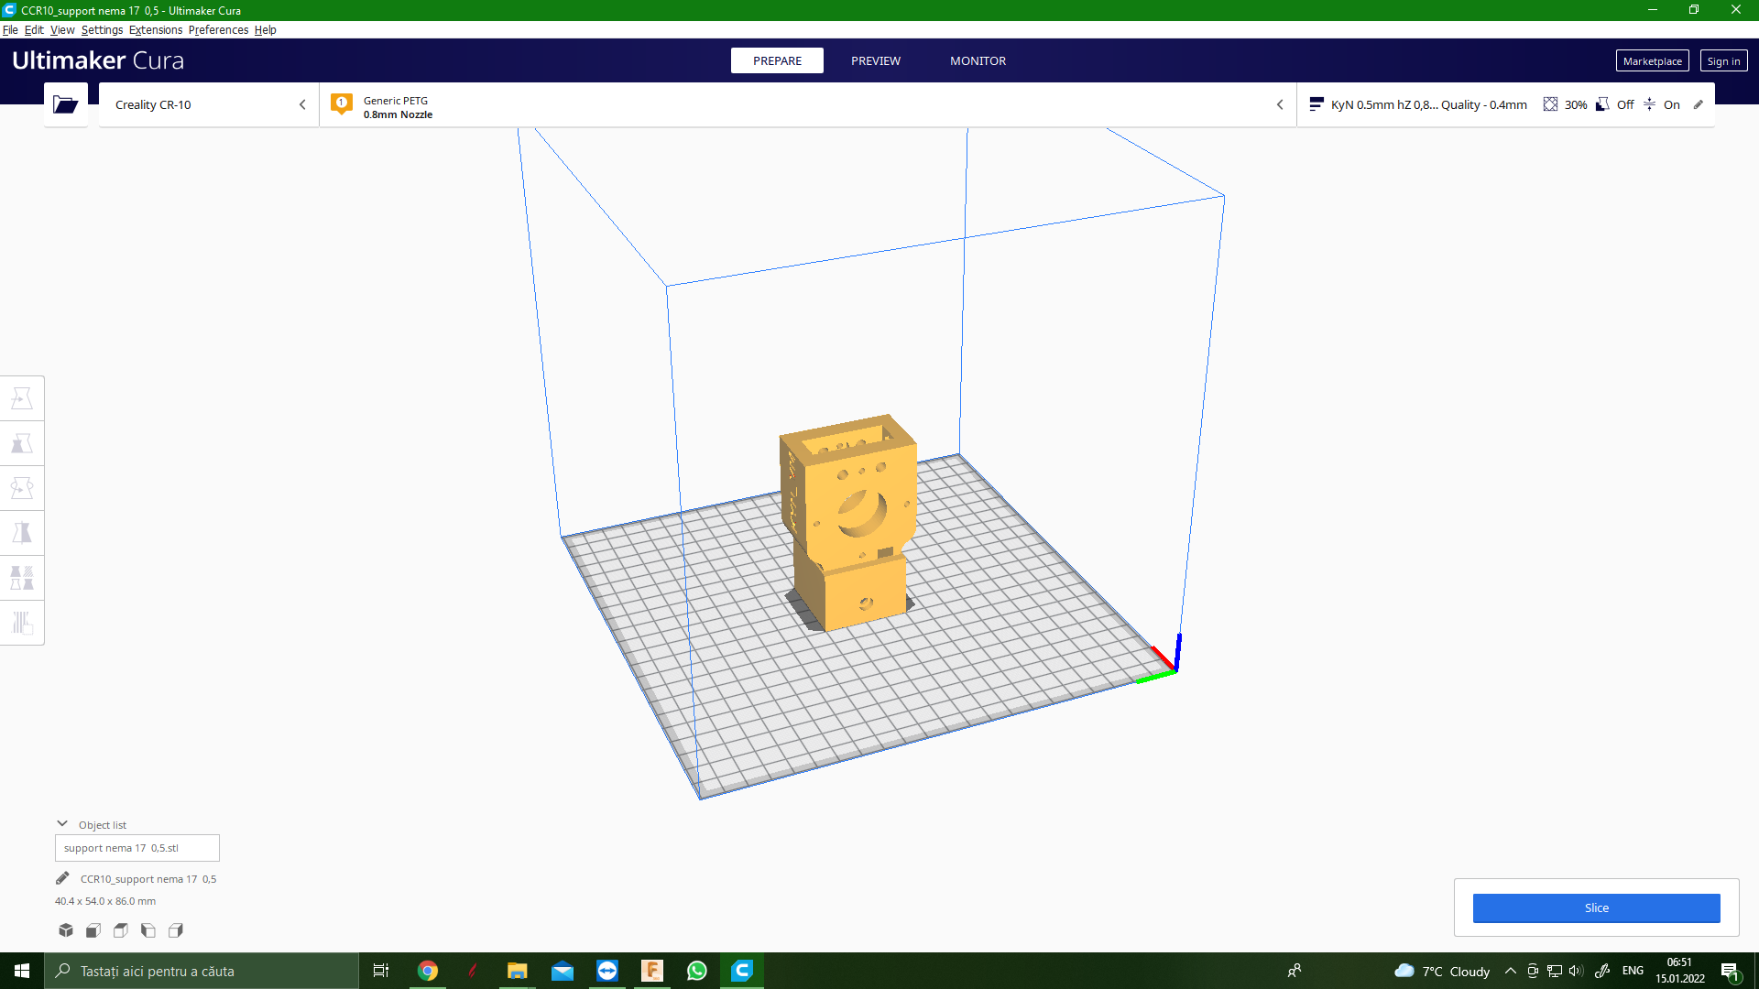Image resolution: width=1759 pixels, height=989 pixels.
Task: Switch to front view icon
Action: pos(93,930)
